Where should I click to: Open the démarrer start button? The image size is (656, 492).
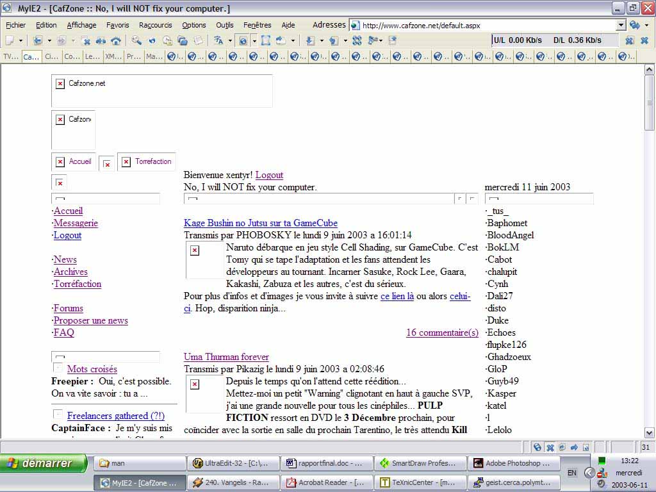[x=44, y=463]
